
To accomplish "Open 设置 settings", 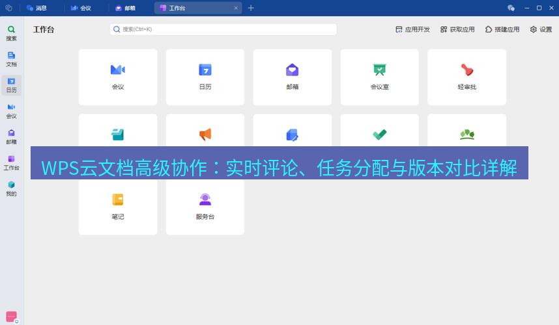I will 541,29.
